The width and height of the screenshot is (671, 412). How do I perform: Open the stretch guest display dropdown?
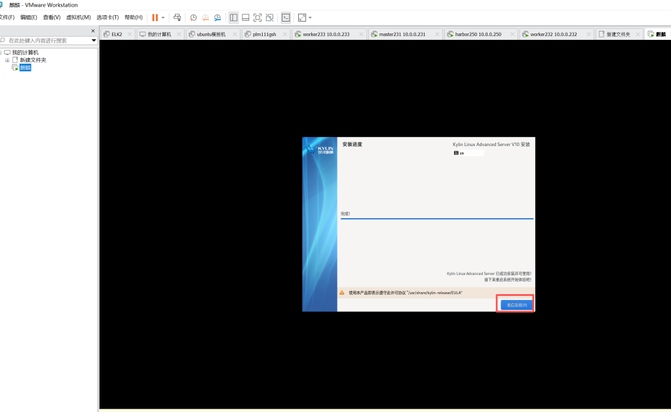coord(310,18)
